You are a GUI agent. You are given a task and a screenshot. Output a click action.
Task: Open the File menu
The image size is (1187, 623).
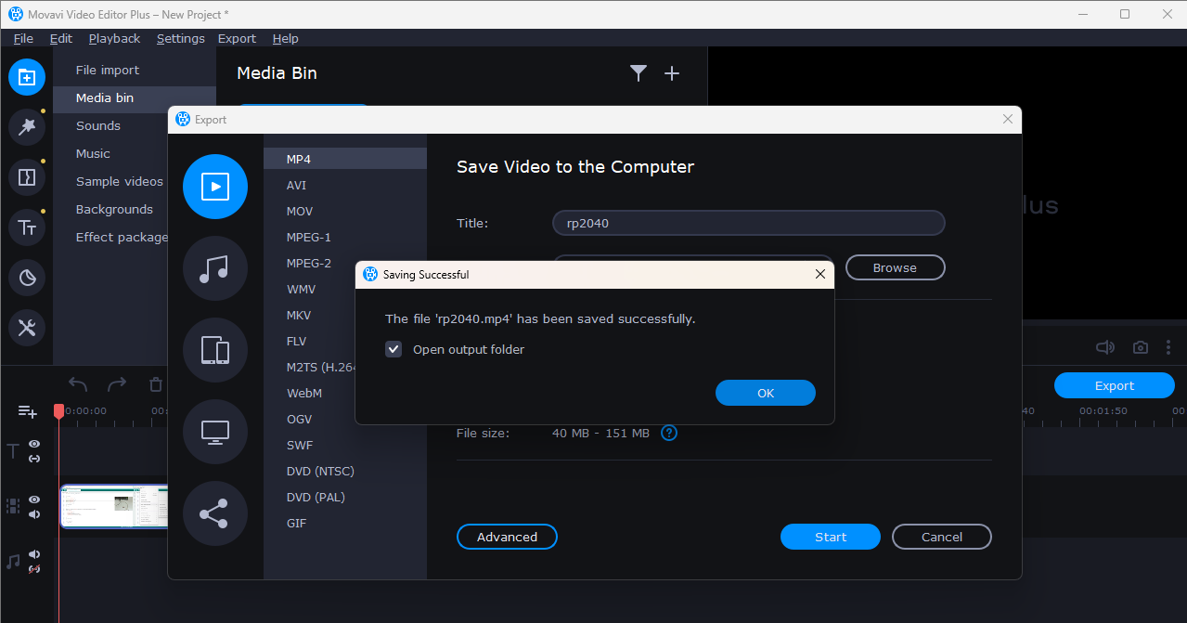point(23,38)
